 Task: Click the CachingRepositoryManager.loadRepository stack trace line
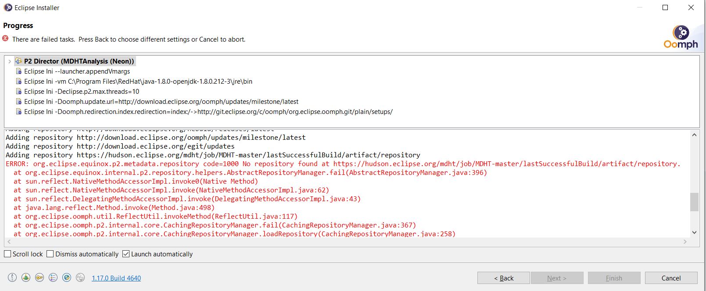pyautogui.click(x=234, y=234)
